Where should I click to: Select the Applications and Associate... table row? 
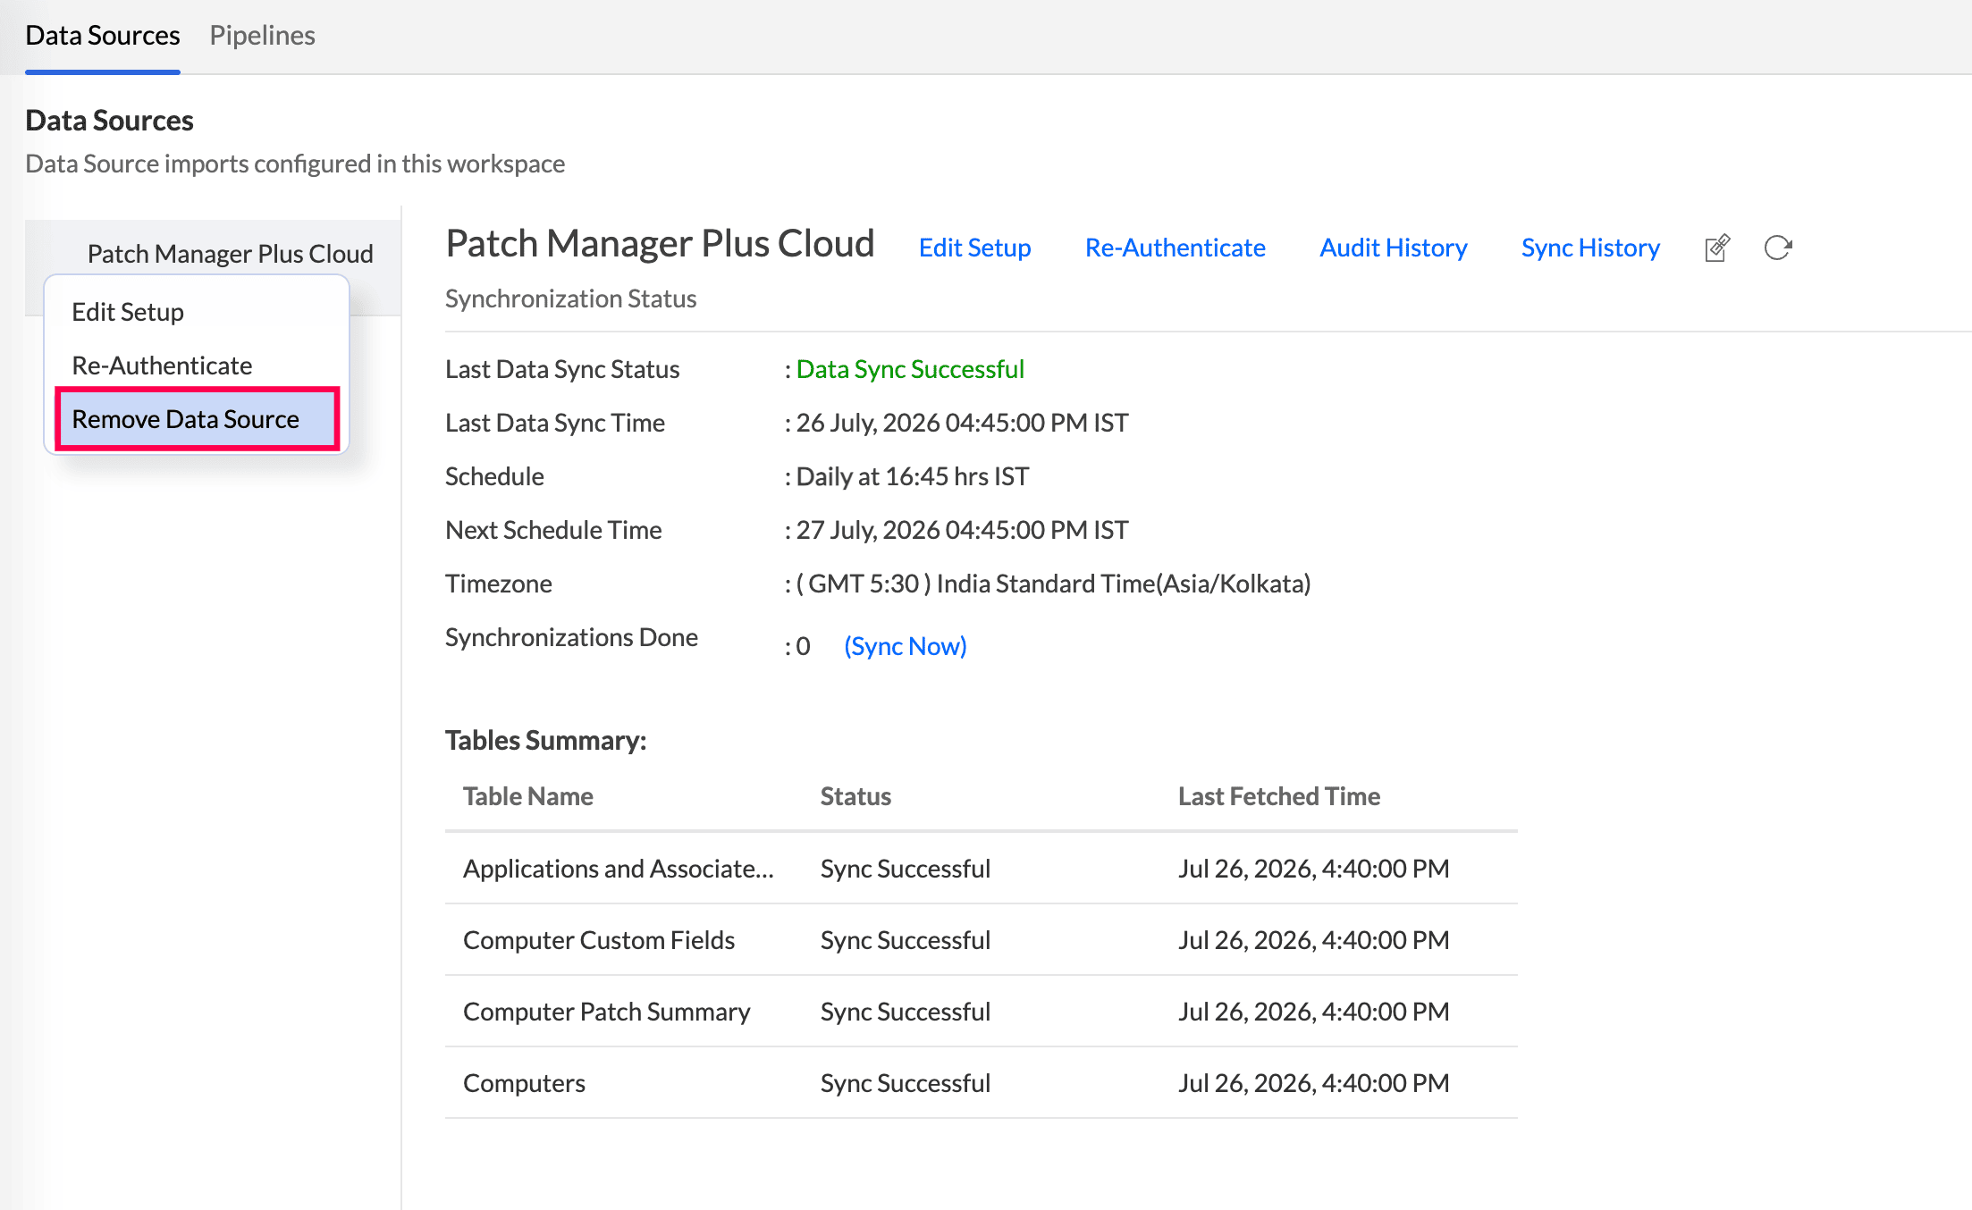(x=982, y=869)
